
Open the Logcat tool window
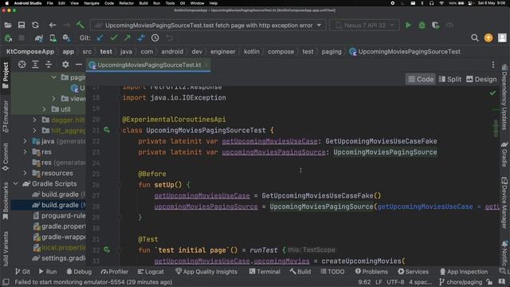(x=151, y=271)
